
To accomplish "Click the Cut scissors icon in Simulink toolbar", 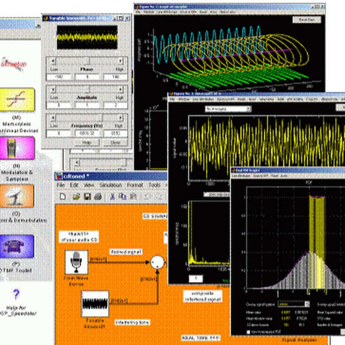I will pyautogui.click(x=112, y=196).
